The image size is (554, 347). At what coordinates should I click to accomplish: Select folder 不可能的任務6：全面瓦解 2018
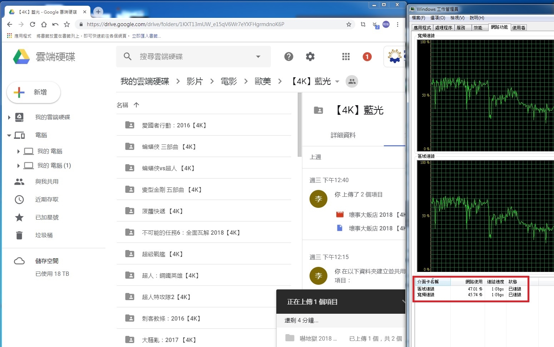pos(204,233)
